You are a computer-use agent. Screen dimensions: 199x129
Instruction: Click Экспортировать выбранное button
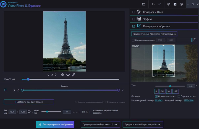click(x=55, y=124)
